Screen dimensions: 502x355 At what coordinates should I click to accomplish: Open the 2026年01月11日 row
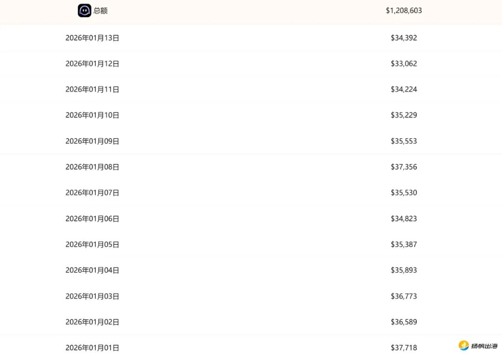(x=92, y=89)
